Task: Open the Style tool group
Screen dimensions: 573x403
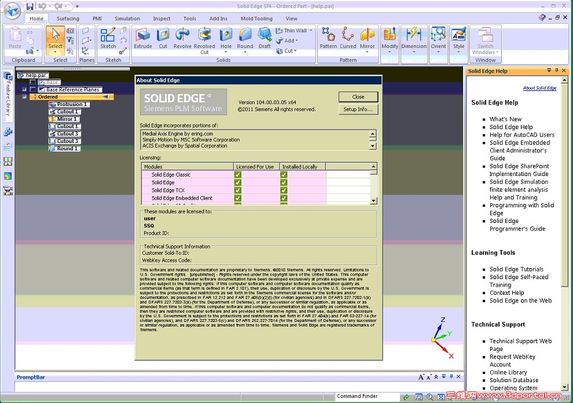Action: click(458, 39)
